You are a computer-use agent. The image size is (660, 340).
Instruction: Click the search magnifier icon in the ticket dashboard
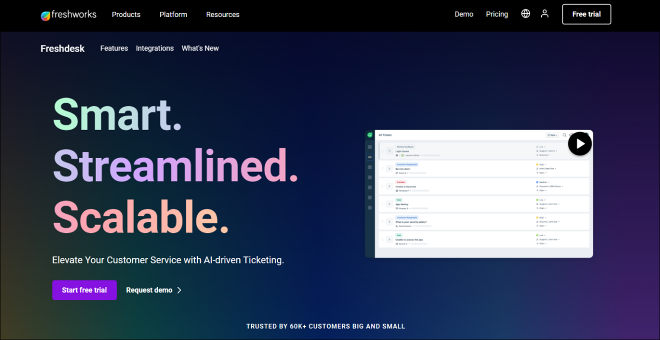(565, 135)
